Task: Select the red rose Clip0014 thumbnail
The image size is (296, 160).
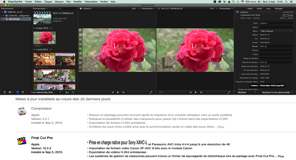Action: (44, 37)
